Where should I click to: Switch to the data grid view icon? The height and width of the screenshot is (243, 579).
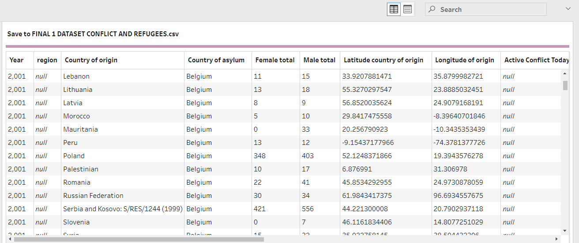tap(394, 9)
